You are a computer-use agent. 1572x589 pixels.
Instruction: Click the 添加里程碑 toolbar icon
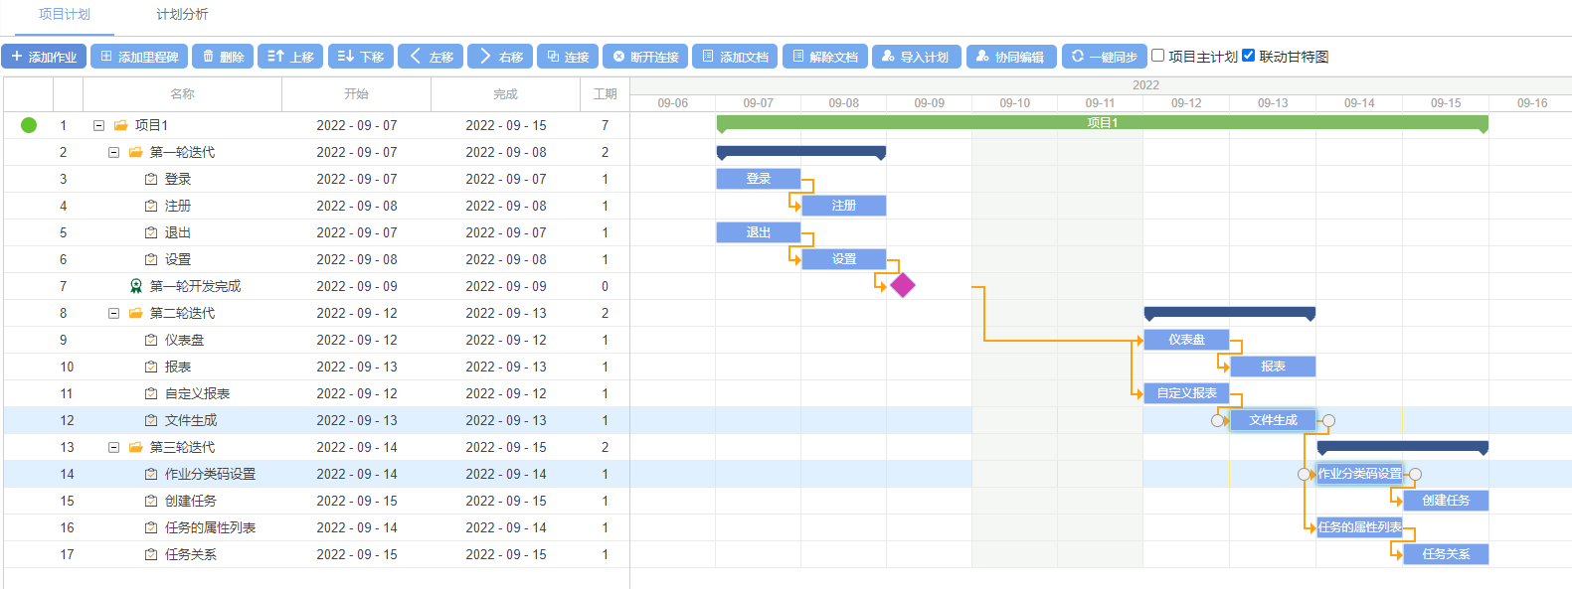pos(106,57)
